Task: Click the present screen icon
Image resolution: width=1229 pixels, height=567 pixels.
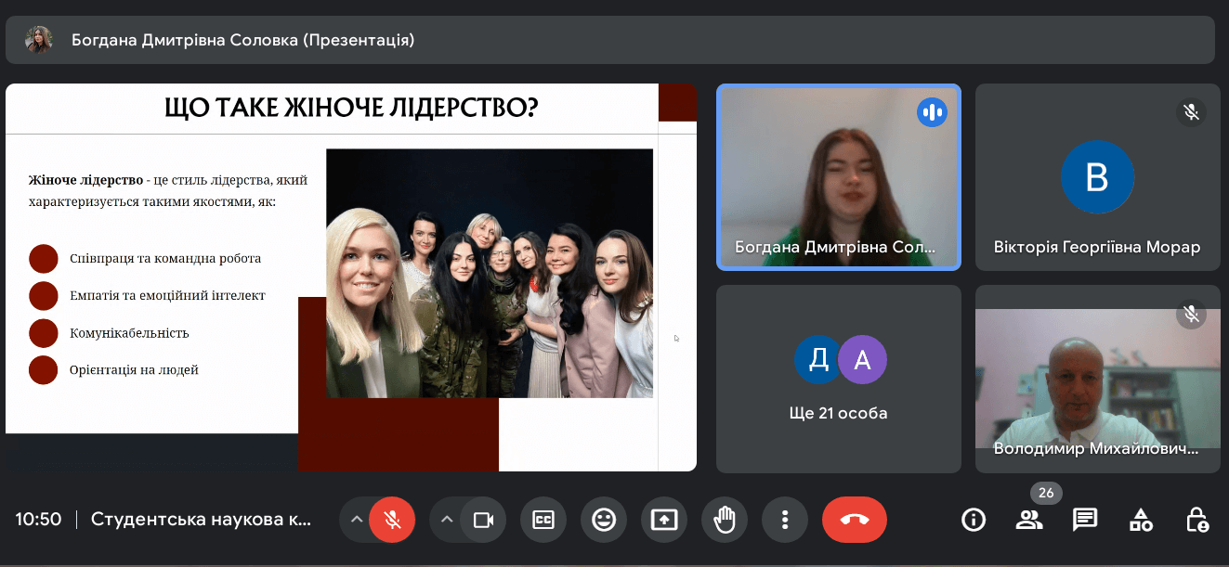Action: [x=664, y=520]
